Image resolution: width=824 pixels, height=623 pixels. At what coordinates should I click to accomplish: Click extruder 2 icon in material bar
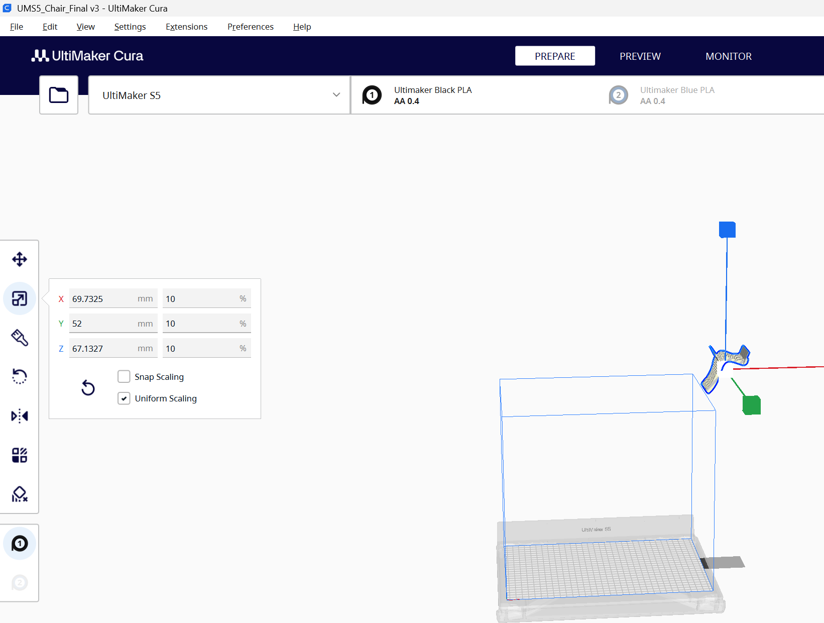coord(618,95)
